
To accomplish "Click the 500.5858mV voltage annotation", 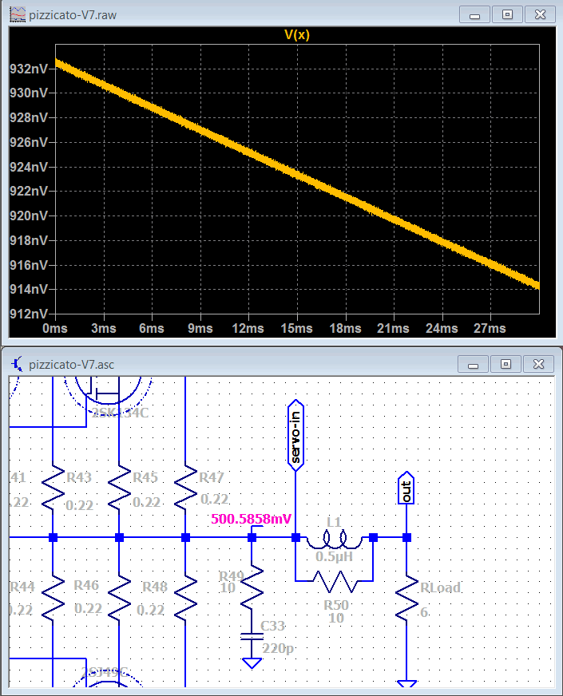I will 251,519.
